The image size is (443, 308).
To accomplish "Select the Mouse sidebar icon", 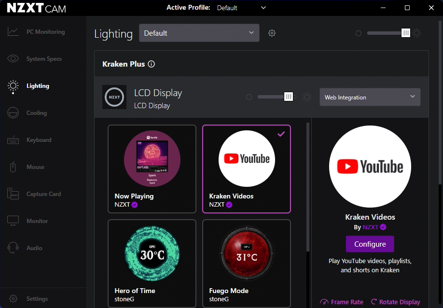I will pos(13,167).
